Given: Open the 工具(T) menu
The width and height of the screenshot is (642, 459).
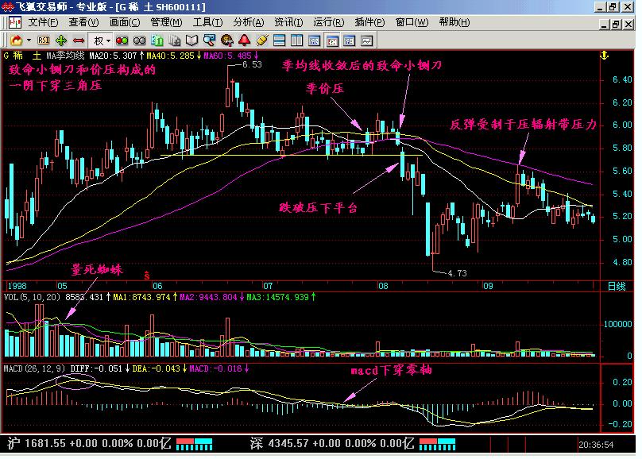Looking at the screenshot, I should (x=207, y=22).
